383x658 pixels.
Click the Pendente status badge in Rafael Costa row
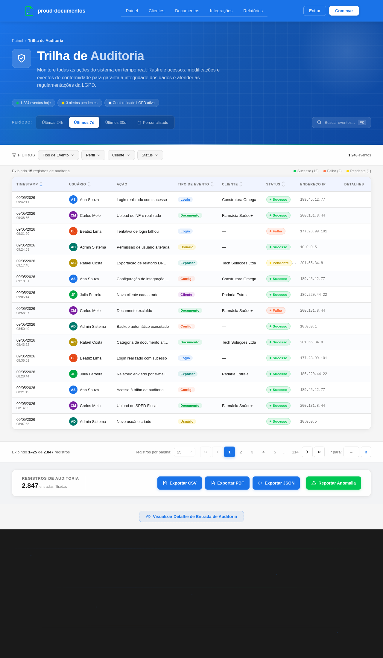pos(279,263)
